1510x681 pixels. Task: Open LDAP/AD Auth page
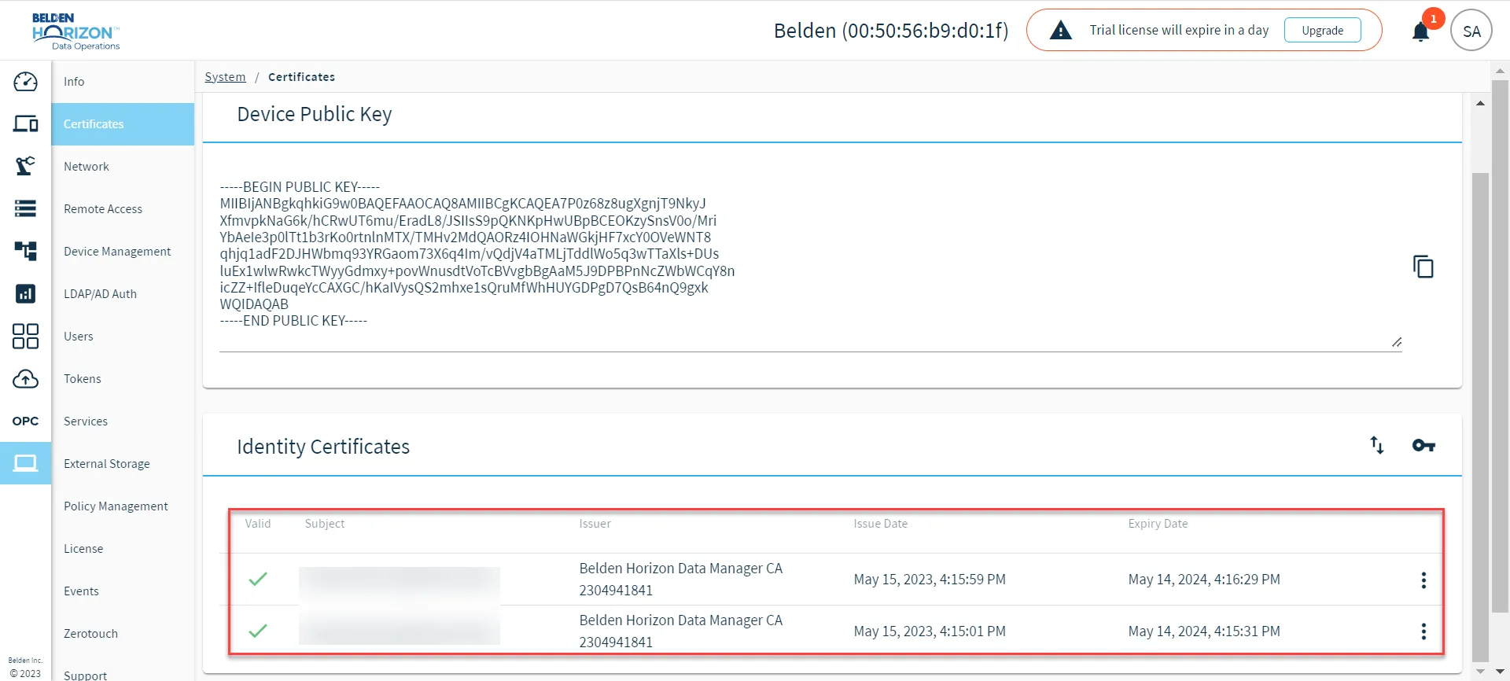123,293
